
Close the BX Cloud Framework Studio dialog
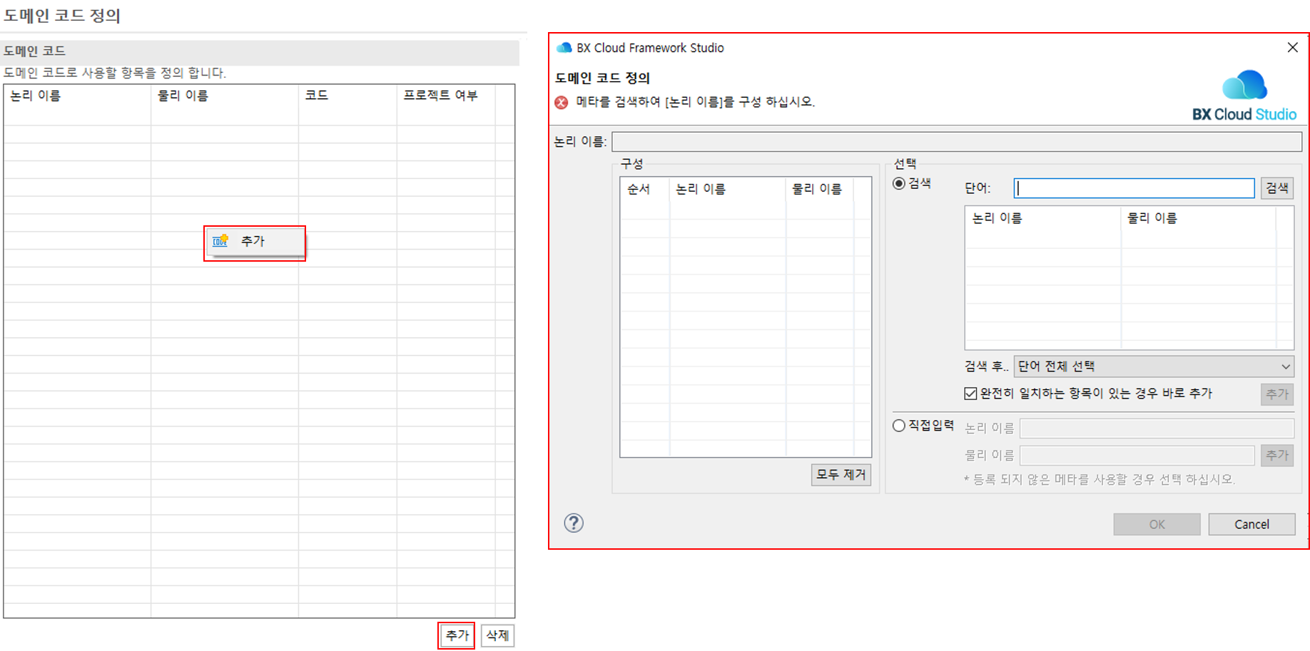click(1292, 48)
